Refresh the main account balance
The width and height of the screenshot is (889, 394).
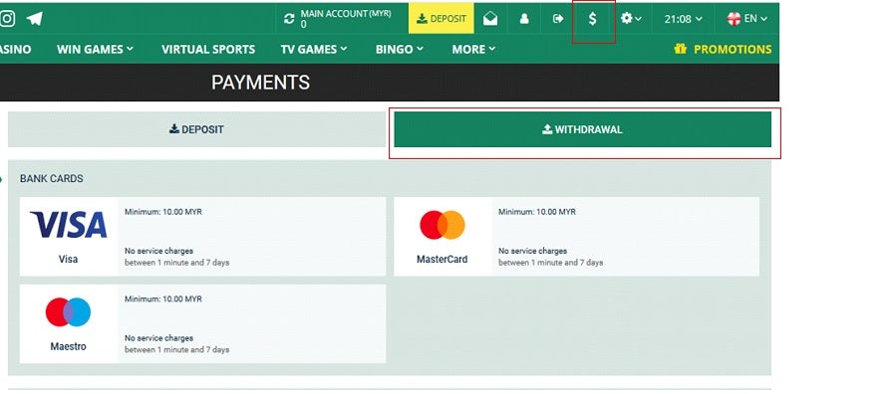tap(289, 19)
